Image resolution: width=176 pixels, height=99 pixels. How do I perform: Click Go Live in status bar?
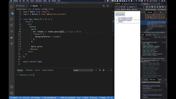[94, 98]
